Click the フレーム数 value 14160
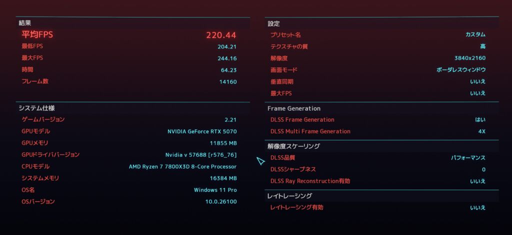Image resolution: width=512 pixels, height=235 pixels. point(228,82)
